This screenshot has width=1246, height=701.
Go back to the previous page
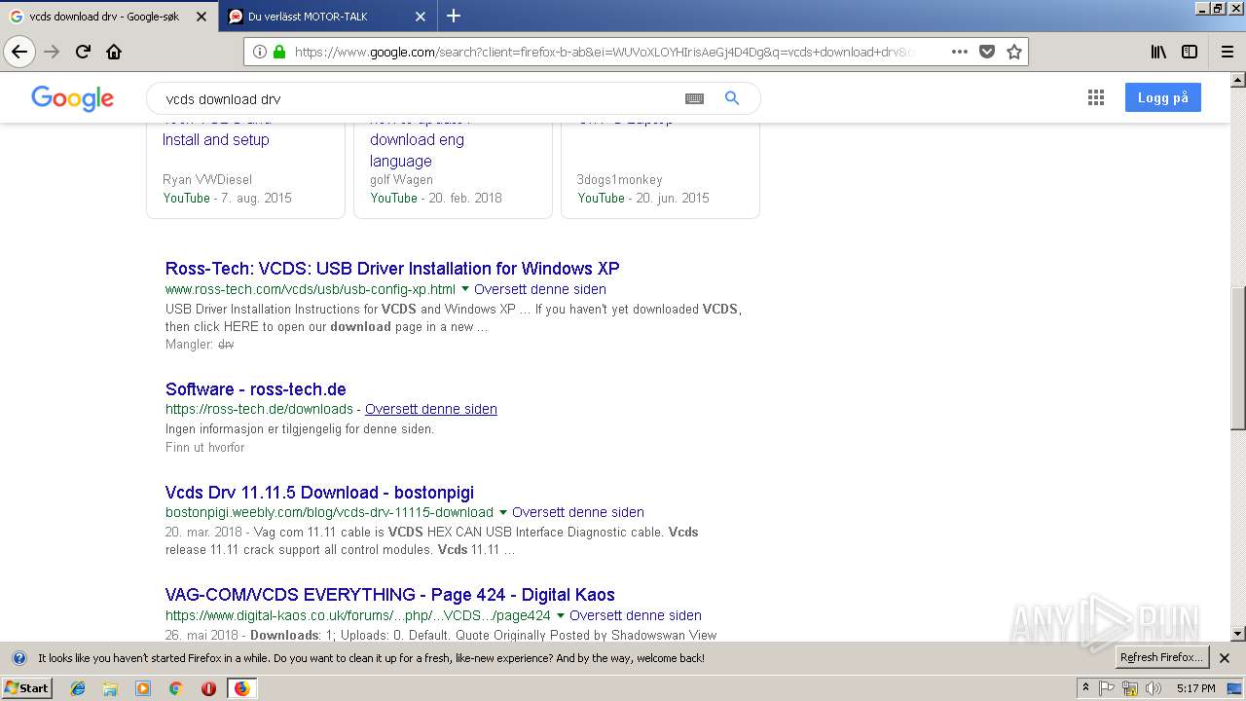coord(19,52)
